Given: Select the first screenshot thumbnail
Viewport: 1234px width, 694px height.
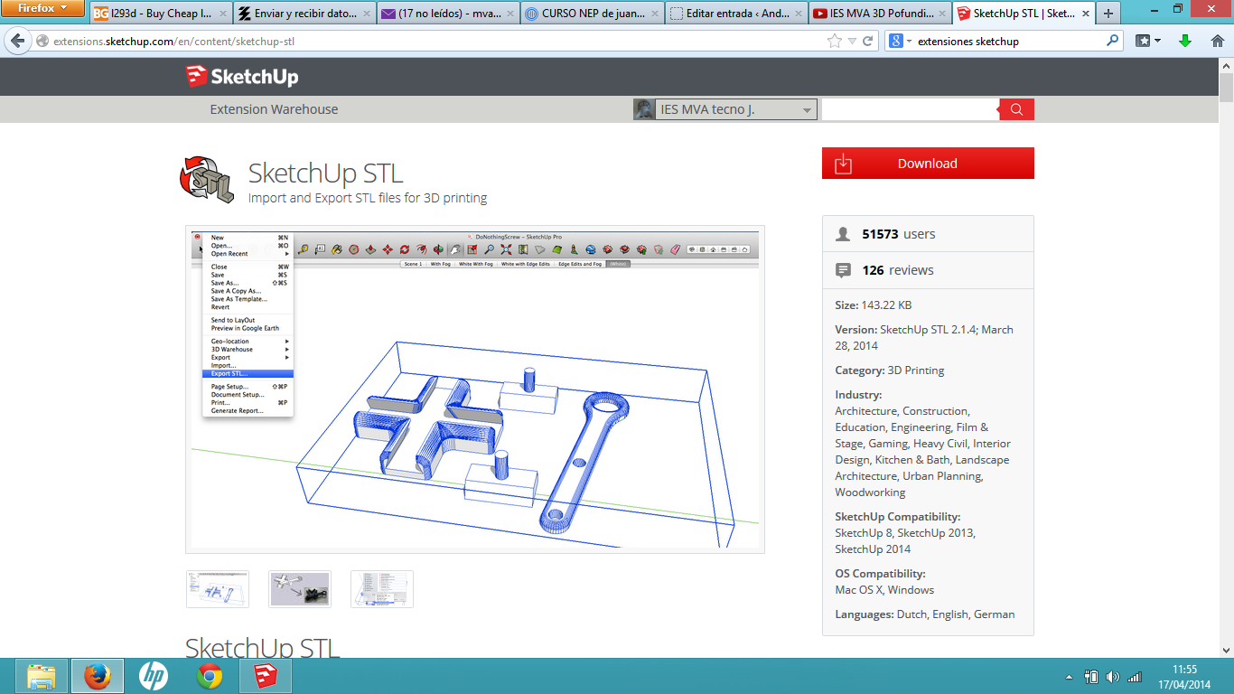Looking at the screenshot, I should click(218, 589).
